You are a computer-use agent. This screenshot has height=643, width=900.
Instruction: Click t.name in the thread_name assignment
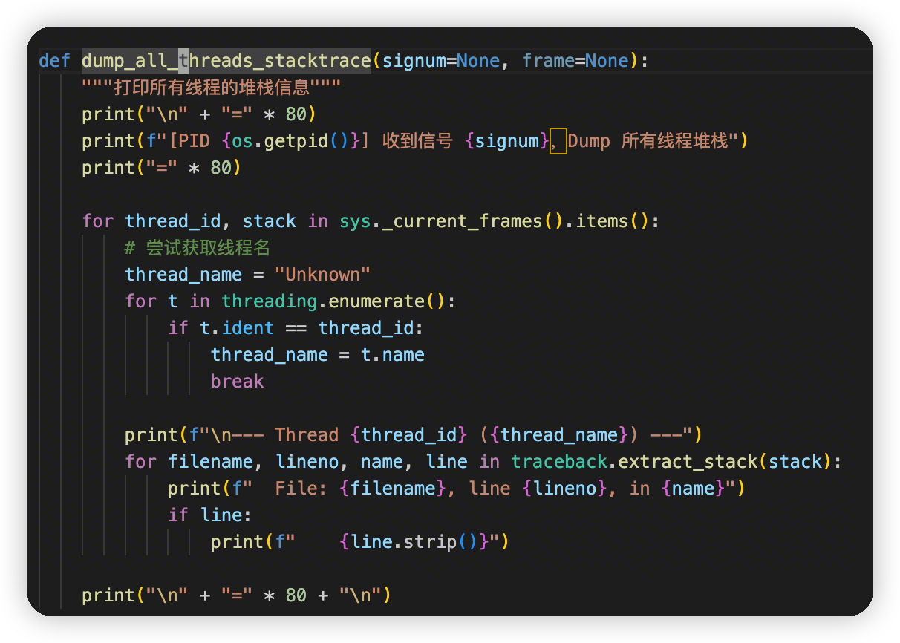click(392, 355)
